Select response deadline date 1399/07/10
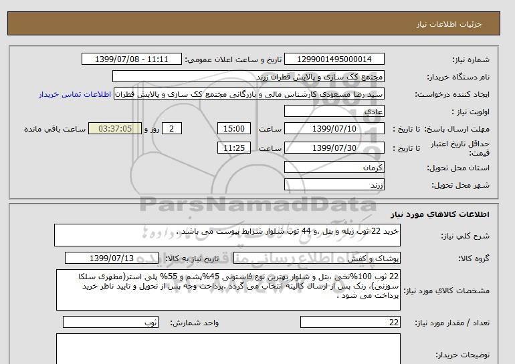This screenshot has width=515, height=364. [335, 129]
